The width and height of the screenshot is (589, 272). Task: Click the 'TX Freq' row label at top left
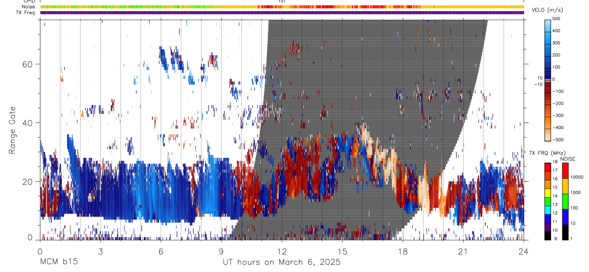tap(26, 12)
